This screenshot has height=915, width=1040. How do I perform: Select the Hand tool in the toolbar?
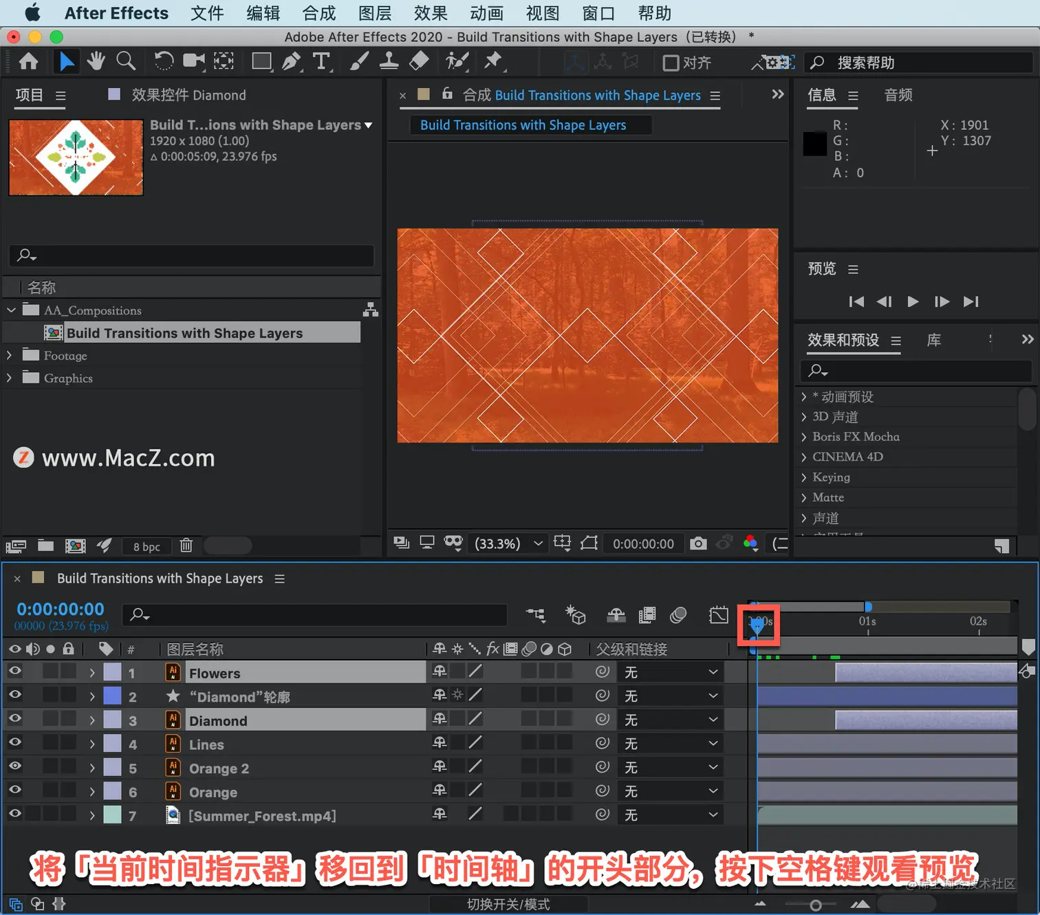96,62
